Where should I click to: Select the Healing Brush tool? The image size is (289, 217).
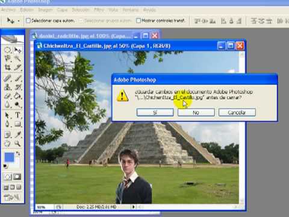7,78
